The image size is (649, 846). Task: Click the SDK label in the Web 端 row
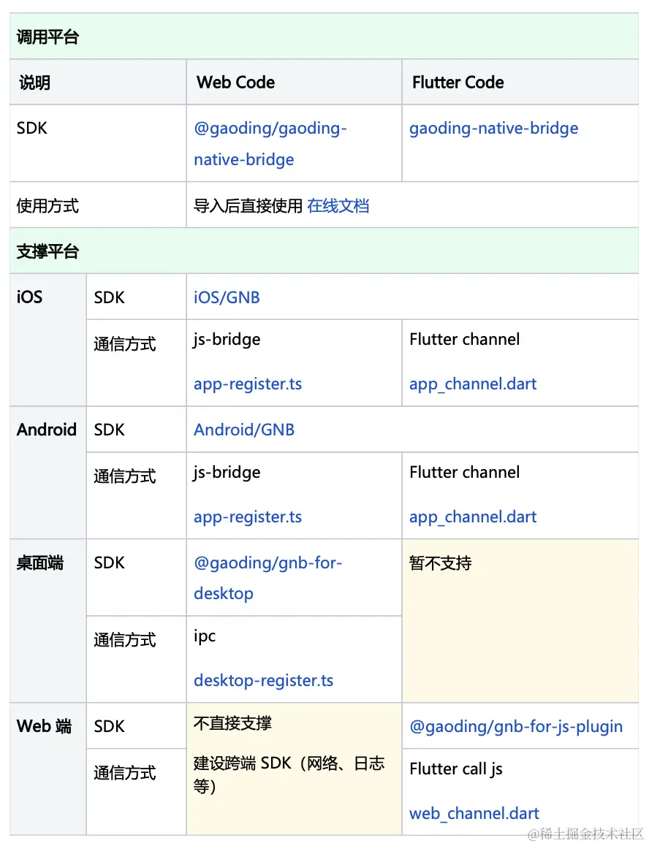[x=109, y=726]
